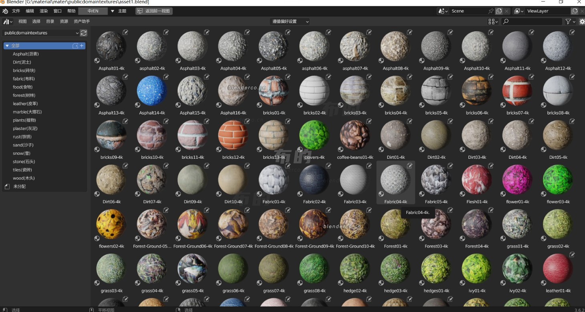Select the flower01-4k pink sphere thumbnail

click(x=517, y=180)
